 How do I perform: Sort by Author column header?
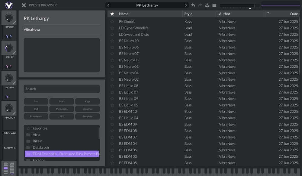[x=241, y=14]
